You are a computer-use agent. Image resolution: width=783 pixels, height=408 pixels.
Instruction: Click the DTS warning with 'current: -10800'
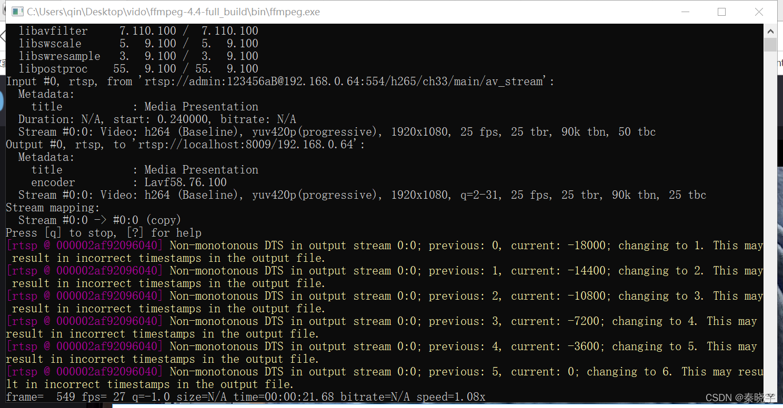(x=384, y=302)
